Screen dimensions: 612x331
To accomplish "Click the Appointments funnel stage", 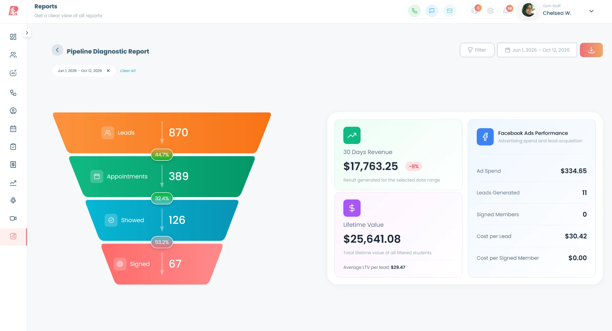I will (x=162, y=176).
